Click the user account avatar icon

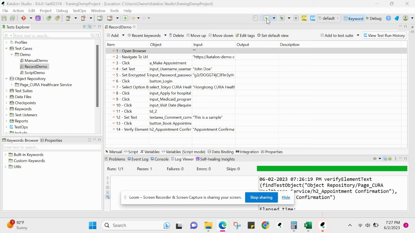(x=405, y=18)
